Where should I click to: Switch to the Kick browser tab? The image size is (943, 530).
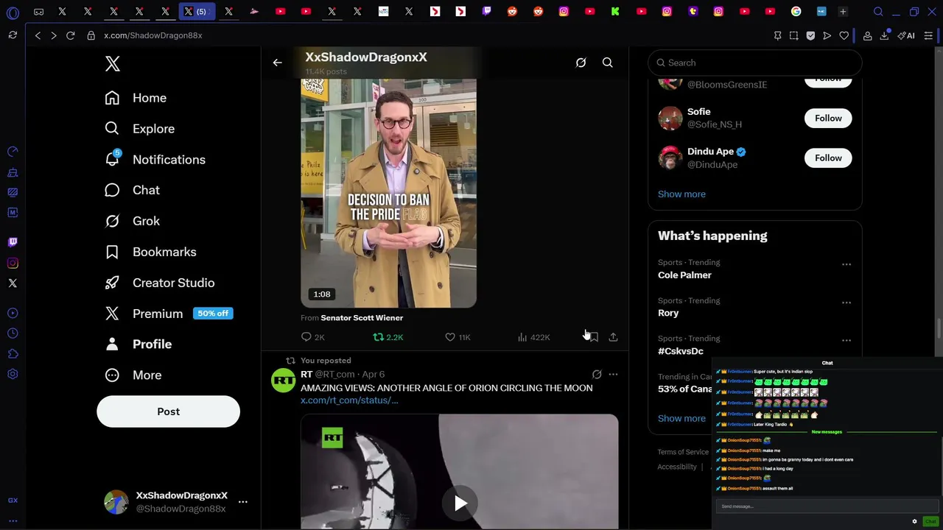coord(615,12)
